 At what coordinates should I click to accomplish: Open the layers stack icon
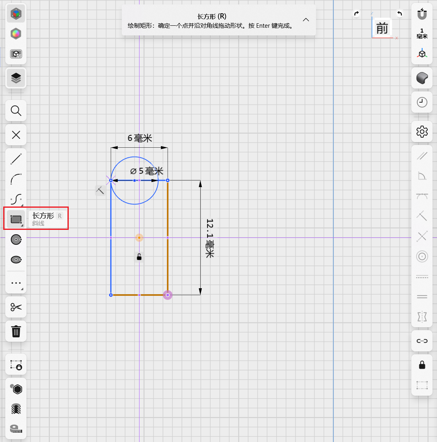(16, 78)
